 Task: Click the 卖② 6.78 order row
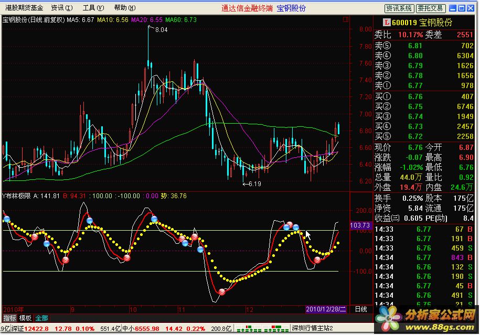(x=424, y=75)
